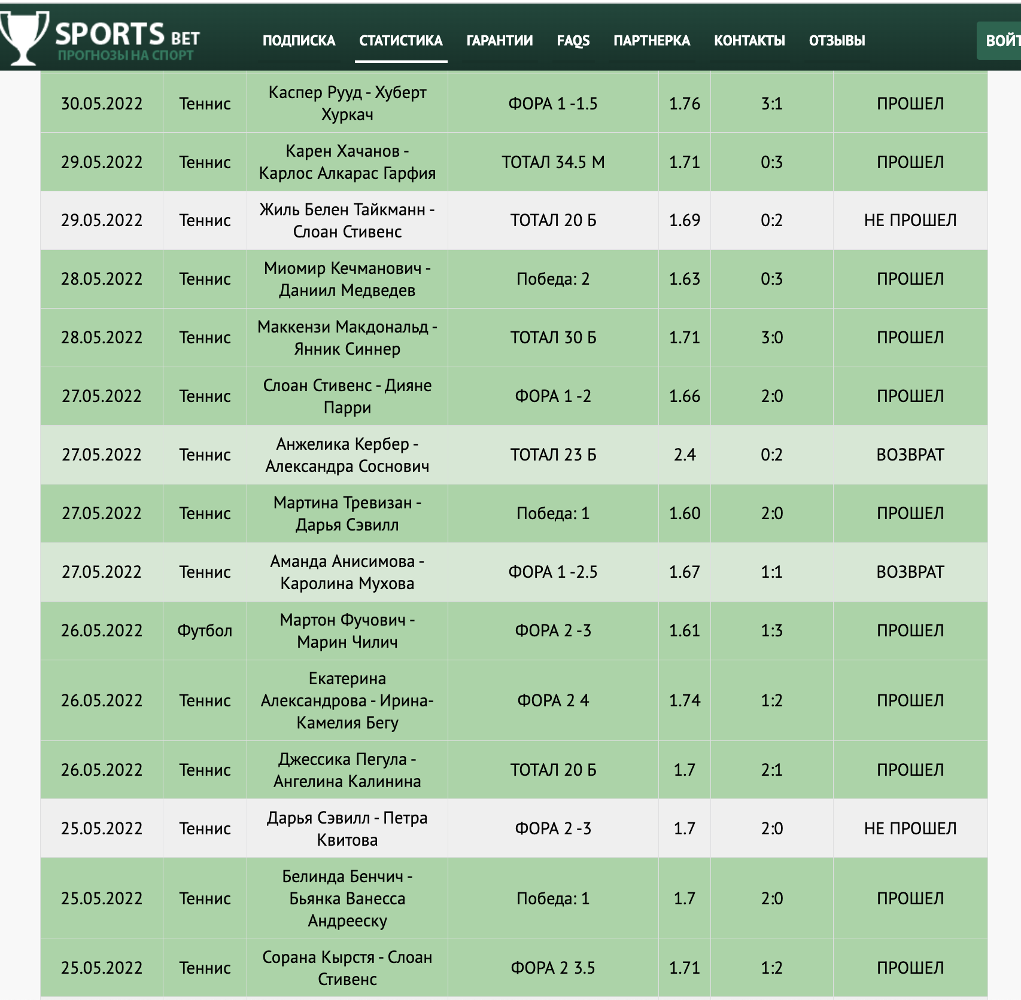Click the Sports Bet trophy logo
The width and height of the screenshot is (1021, 1000).
pos(24,38)
